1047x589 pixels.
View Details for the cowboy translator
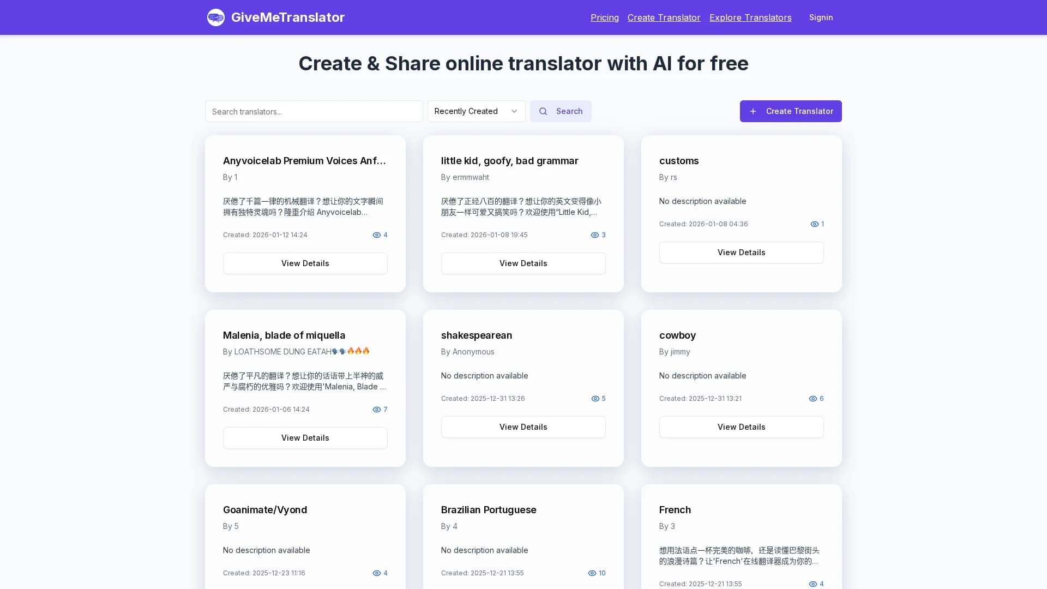pyautogui.click(x=742, y=427)
